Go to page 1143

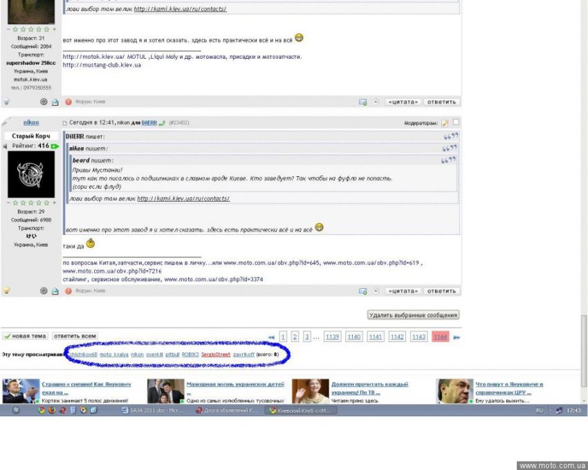click(x=419, y=337)
